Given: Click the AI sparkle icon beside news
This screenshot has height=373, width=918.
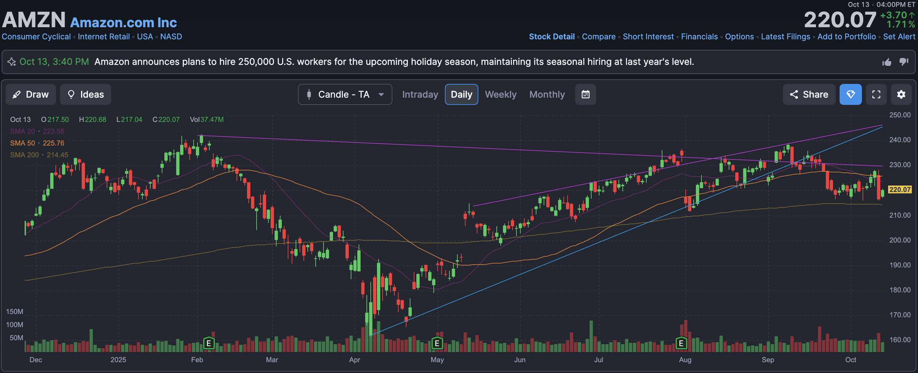Looking at the screenshot, I should [12, 62].
